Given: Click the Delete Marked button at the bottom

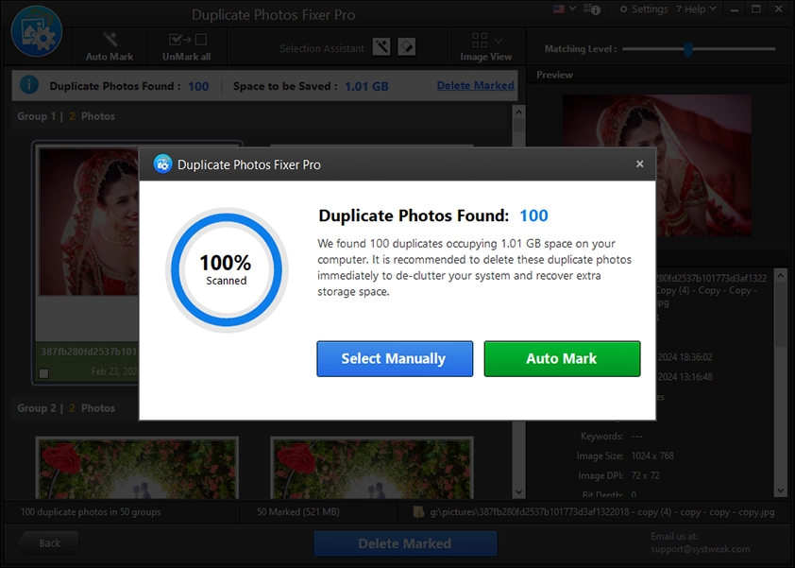Looking at the screenshot, I should (x=405, y=543).
